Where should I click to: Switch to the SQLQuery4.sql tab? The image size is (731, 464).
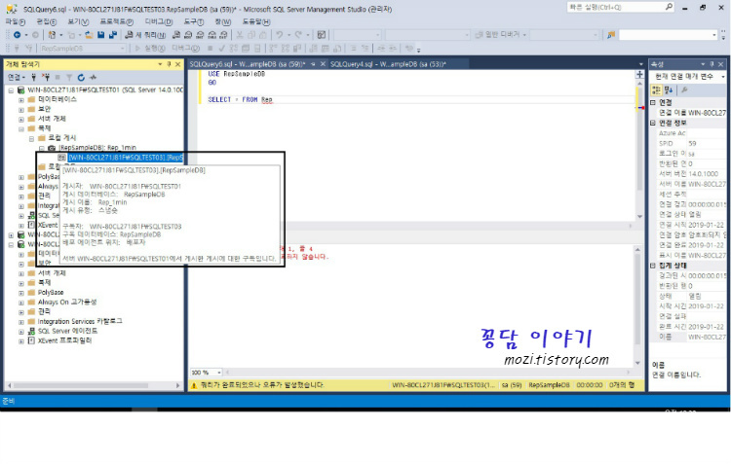(x=388, y=64)
